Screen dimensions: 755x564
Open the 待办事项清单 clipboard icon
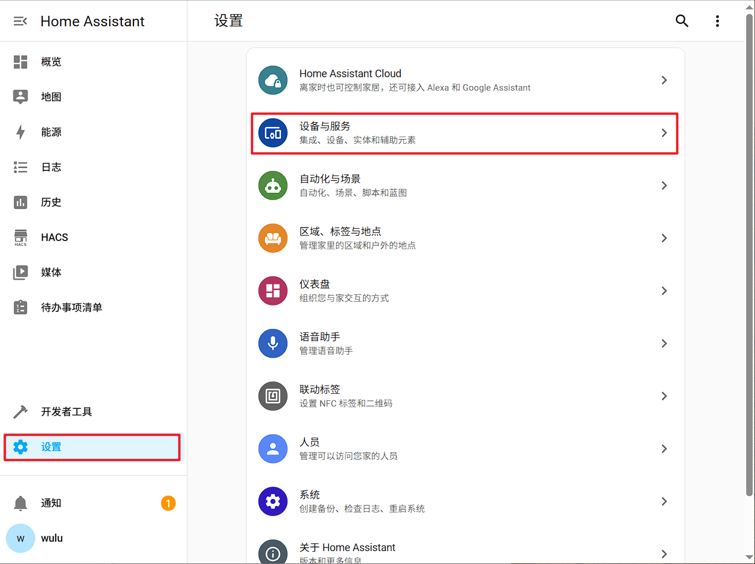[21, 307]
